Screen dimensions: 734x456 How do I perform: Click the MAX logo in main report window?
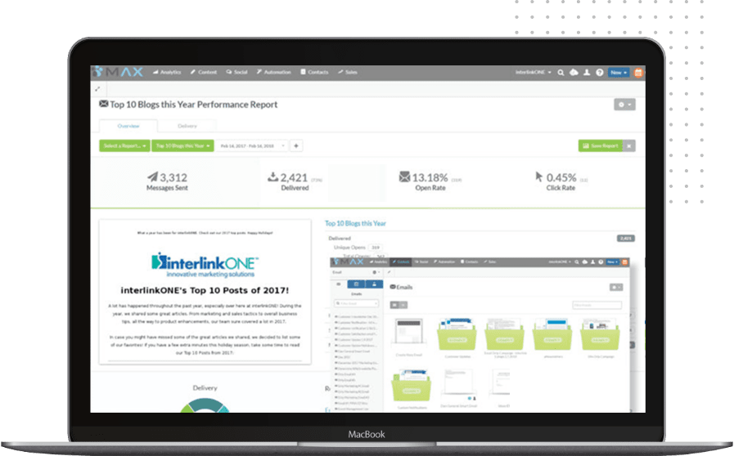click(118, 72)
